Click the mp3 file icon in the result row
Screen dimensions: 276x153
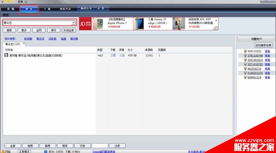(6, 55)
